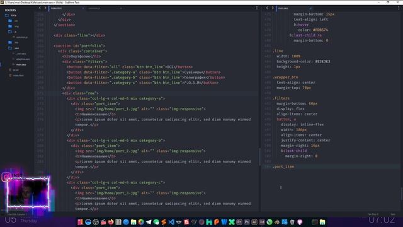403x227 pixels.
Task: Go back in left pane tab history
Action: pyautogui.click(x=40, y=8)
